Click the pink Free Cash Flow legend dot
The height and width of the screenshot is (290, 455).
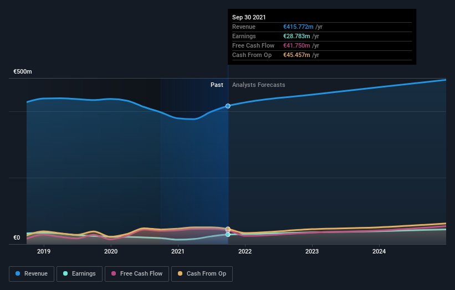pyautogui.click(x=114, y=273)
